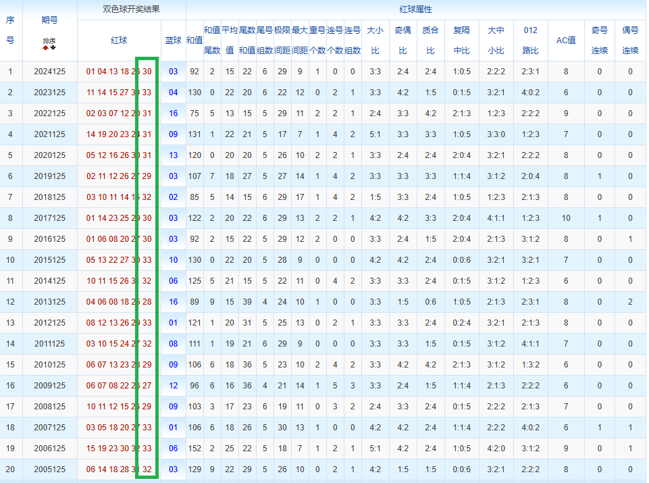Click the 和值 column header

click(x=194, y=40)
